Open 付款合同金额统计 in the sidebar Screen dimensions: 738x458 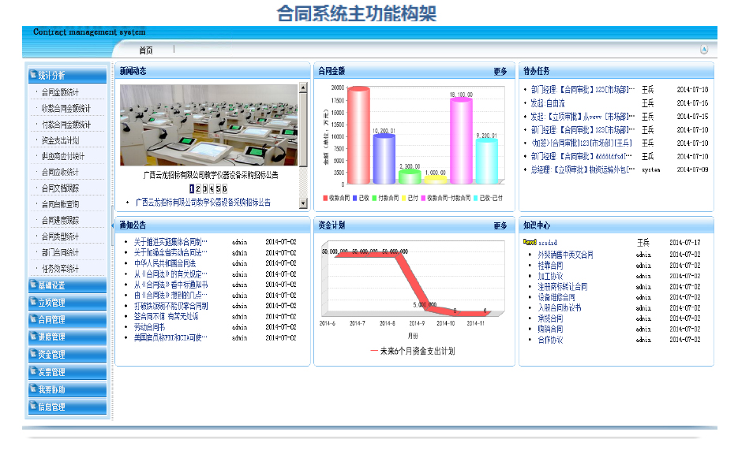tap(66, 124)
